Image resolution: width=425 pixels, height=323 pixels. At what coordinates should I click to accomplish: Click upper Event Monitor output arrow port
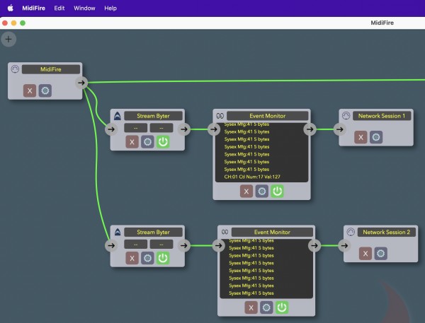pyautogui.click(x=310, y=129)
